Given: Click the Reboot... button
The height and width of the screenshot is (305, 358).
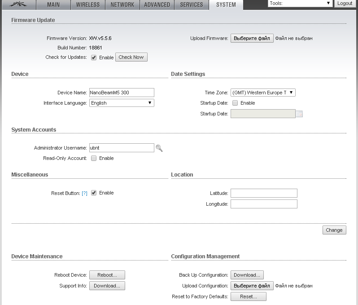Looking at the screenshot, I should coord(107,275).
